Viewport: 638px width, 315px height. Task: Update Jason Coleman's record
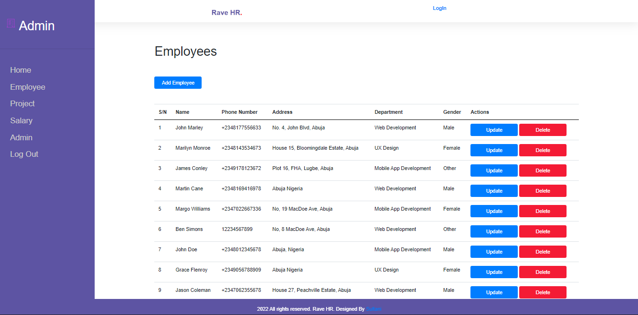[494, 292]
